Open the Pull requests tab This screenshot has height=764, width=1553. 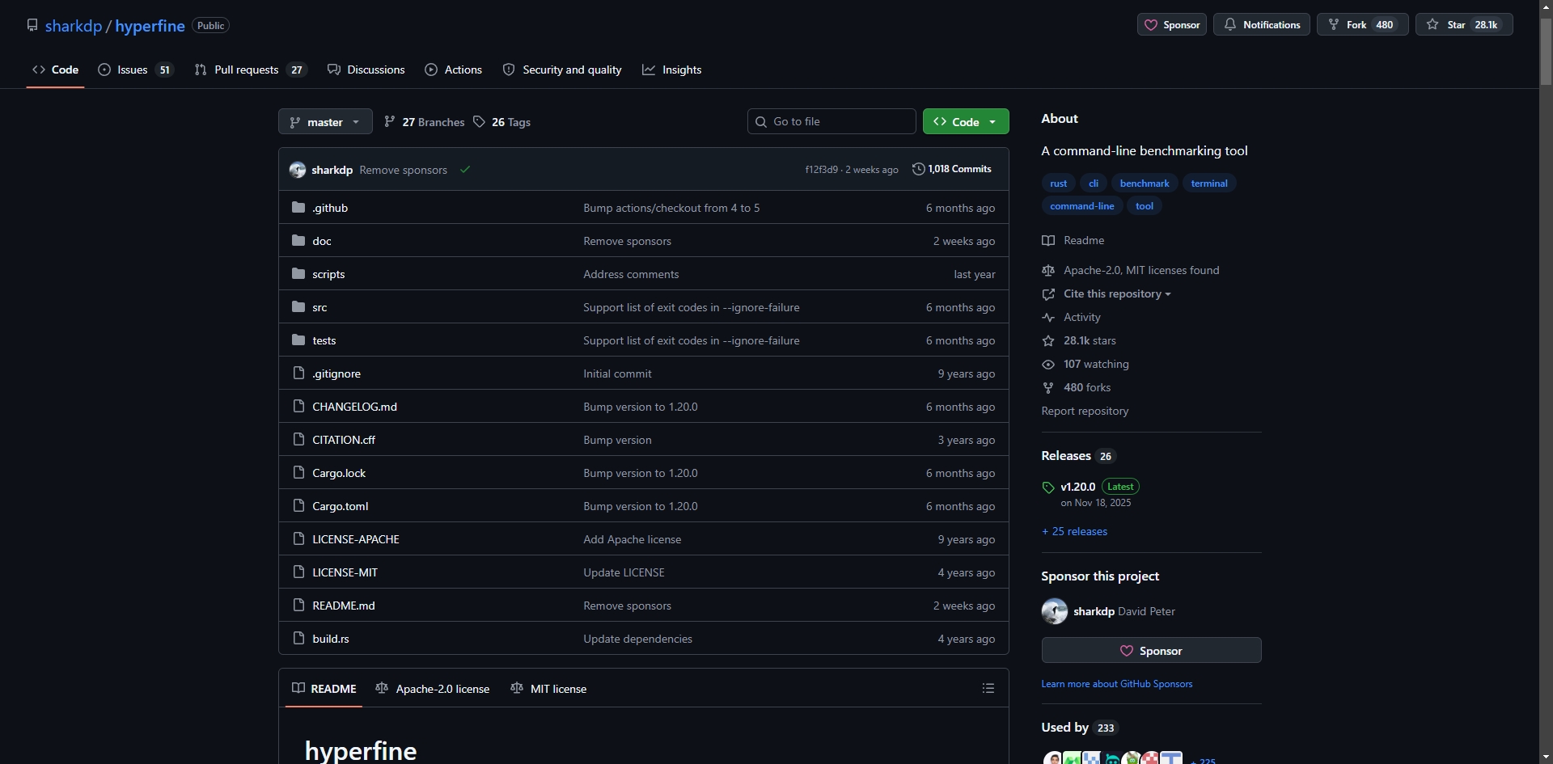click(251, 70)
